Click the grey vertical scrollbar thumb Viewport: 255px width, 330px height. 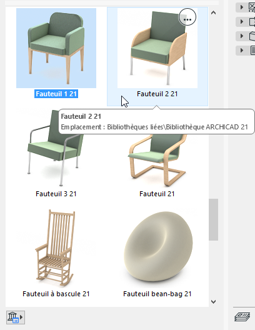point(213,219)
